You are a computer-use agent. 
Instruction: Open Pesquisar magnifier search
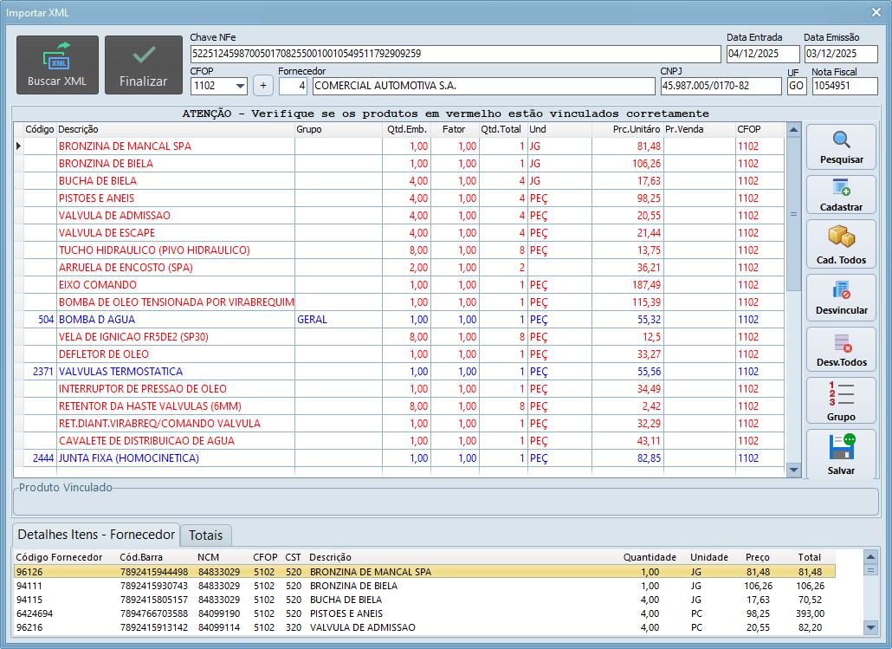tap(841, 147)
